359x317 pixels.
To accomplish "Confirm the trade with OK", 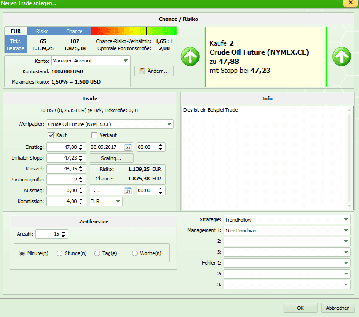I will point(300,308).
